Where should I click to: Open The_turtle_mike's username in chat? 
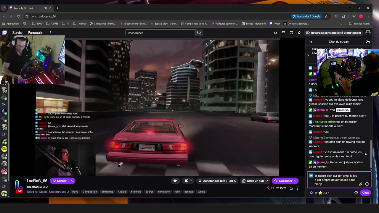324,122
